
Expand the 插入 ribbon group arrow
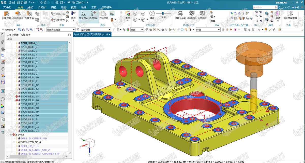tap(39, 25)
